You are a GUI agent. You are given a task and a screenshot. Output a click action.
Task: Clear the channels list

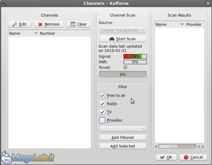point(79,24)
